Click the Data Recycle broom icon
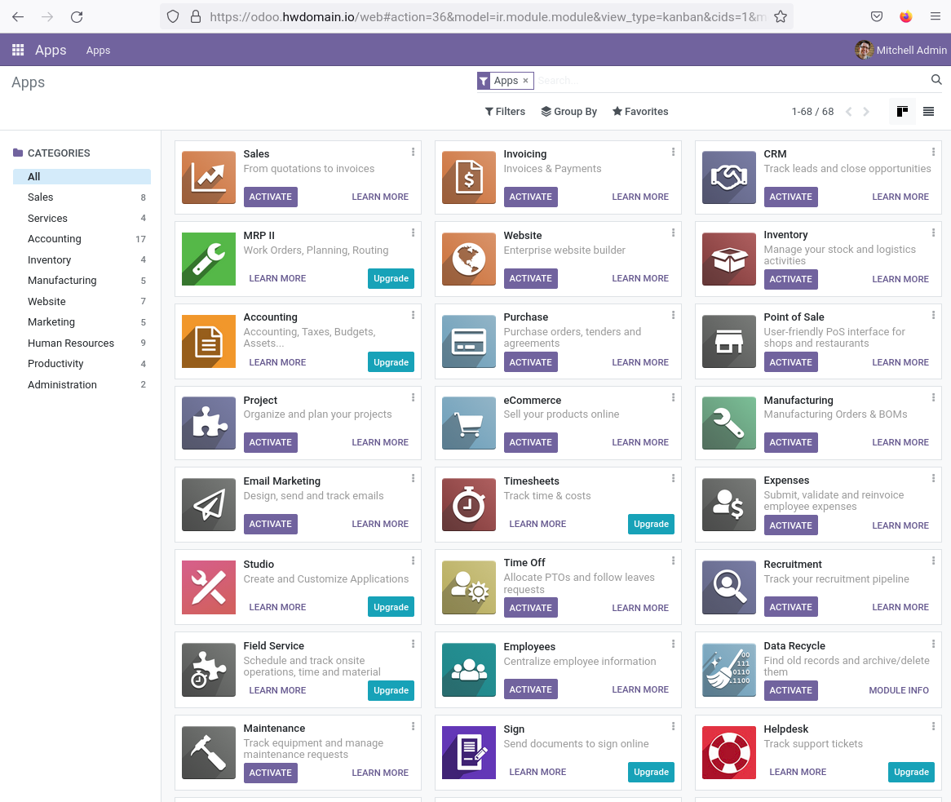 [729, 670]
